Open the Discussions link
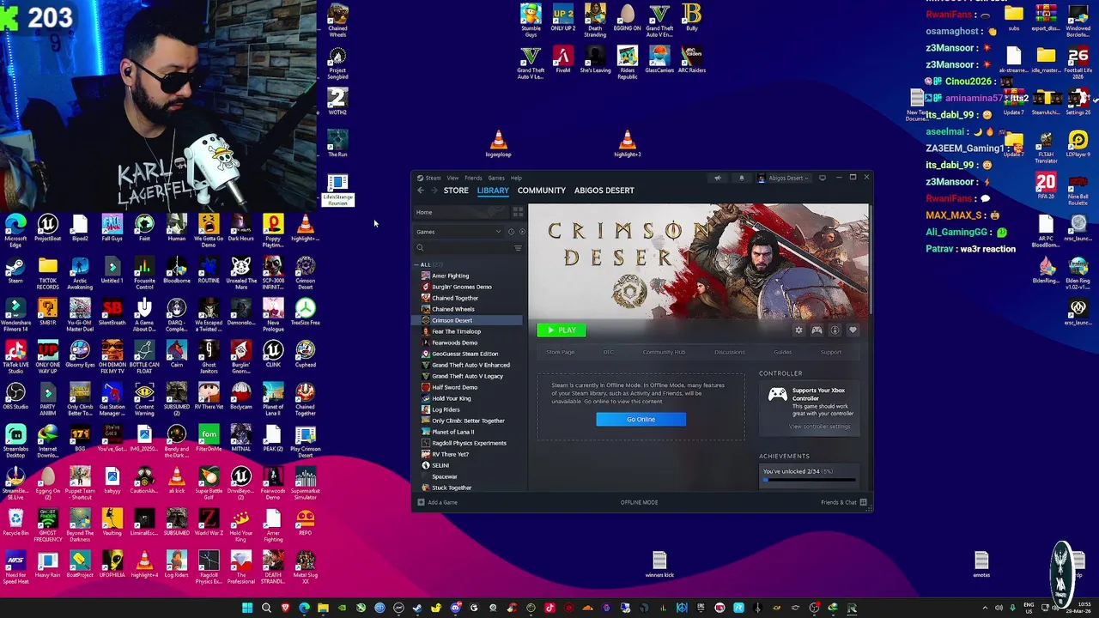Screen dimensions: 1099x618 [730, 352]
